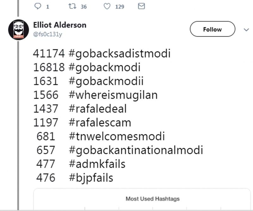Open the #gobackmodi hashtag
The height and width of the screenshot is (211, 253).
(x=105, y=67)
